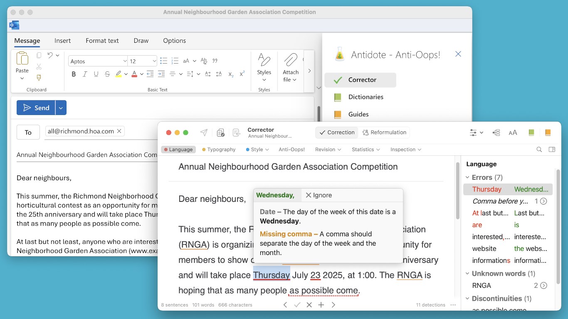
Task: Switch to the Message ribbon tab
Action: [x=27, y=41]
